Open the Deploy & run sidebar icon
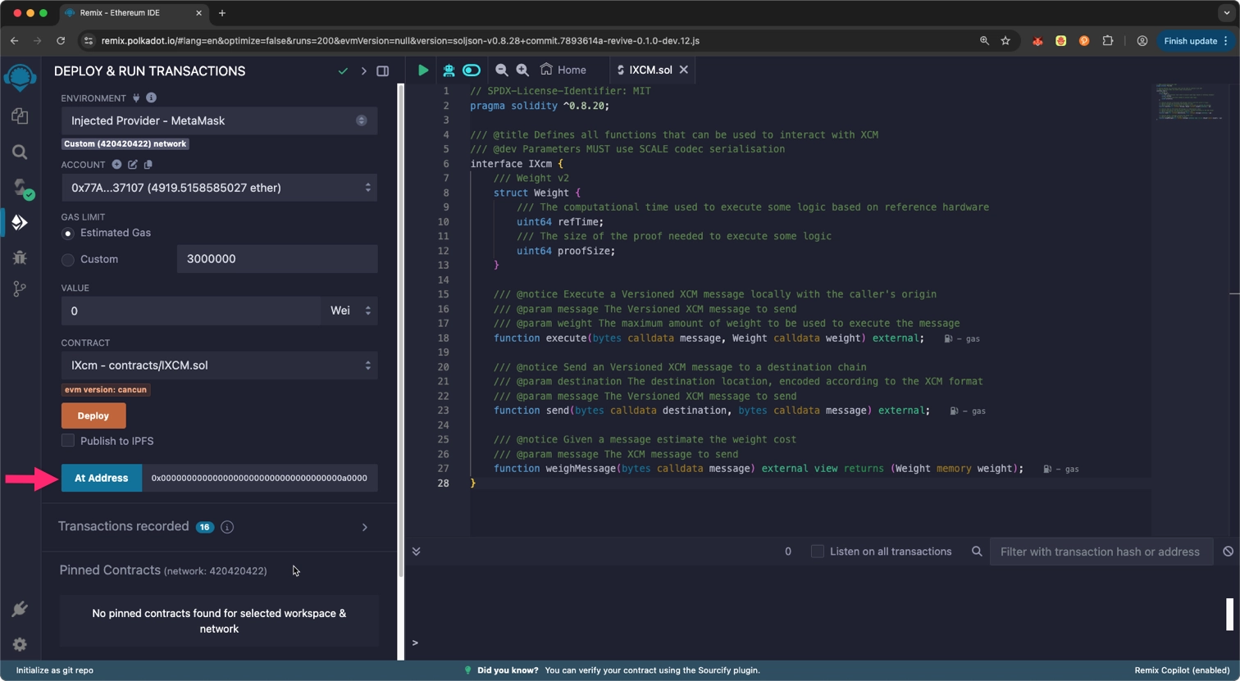The height and width of the screenshot is (681, 1240). tap(20, 222)
